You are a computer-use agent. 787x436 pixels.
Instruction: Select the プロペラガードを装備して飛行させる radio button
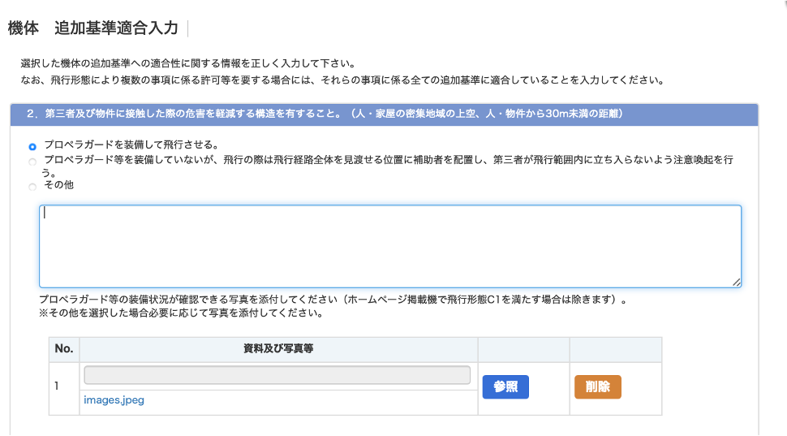click(x=32, y=147)
